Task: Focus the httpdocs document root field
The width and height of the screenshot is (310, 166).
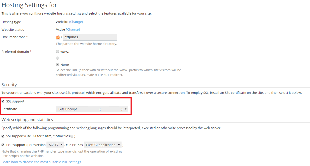Action: pyautogui.click(x=90, y=37)
